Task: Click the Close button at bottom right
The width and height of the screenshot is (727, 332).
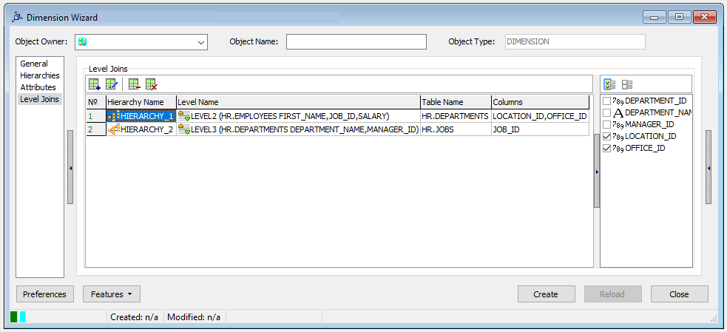Action: 679,294
